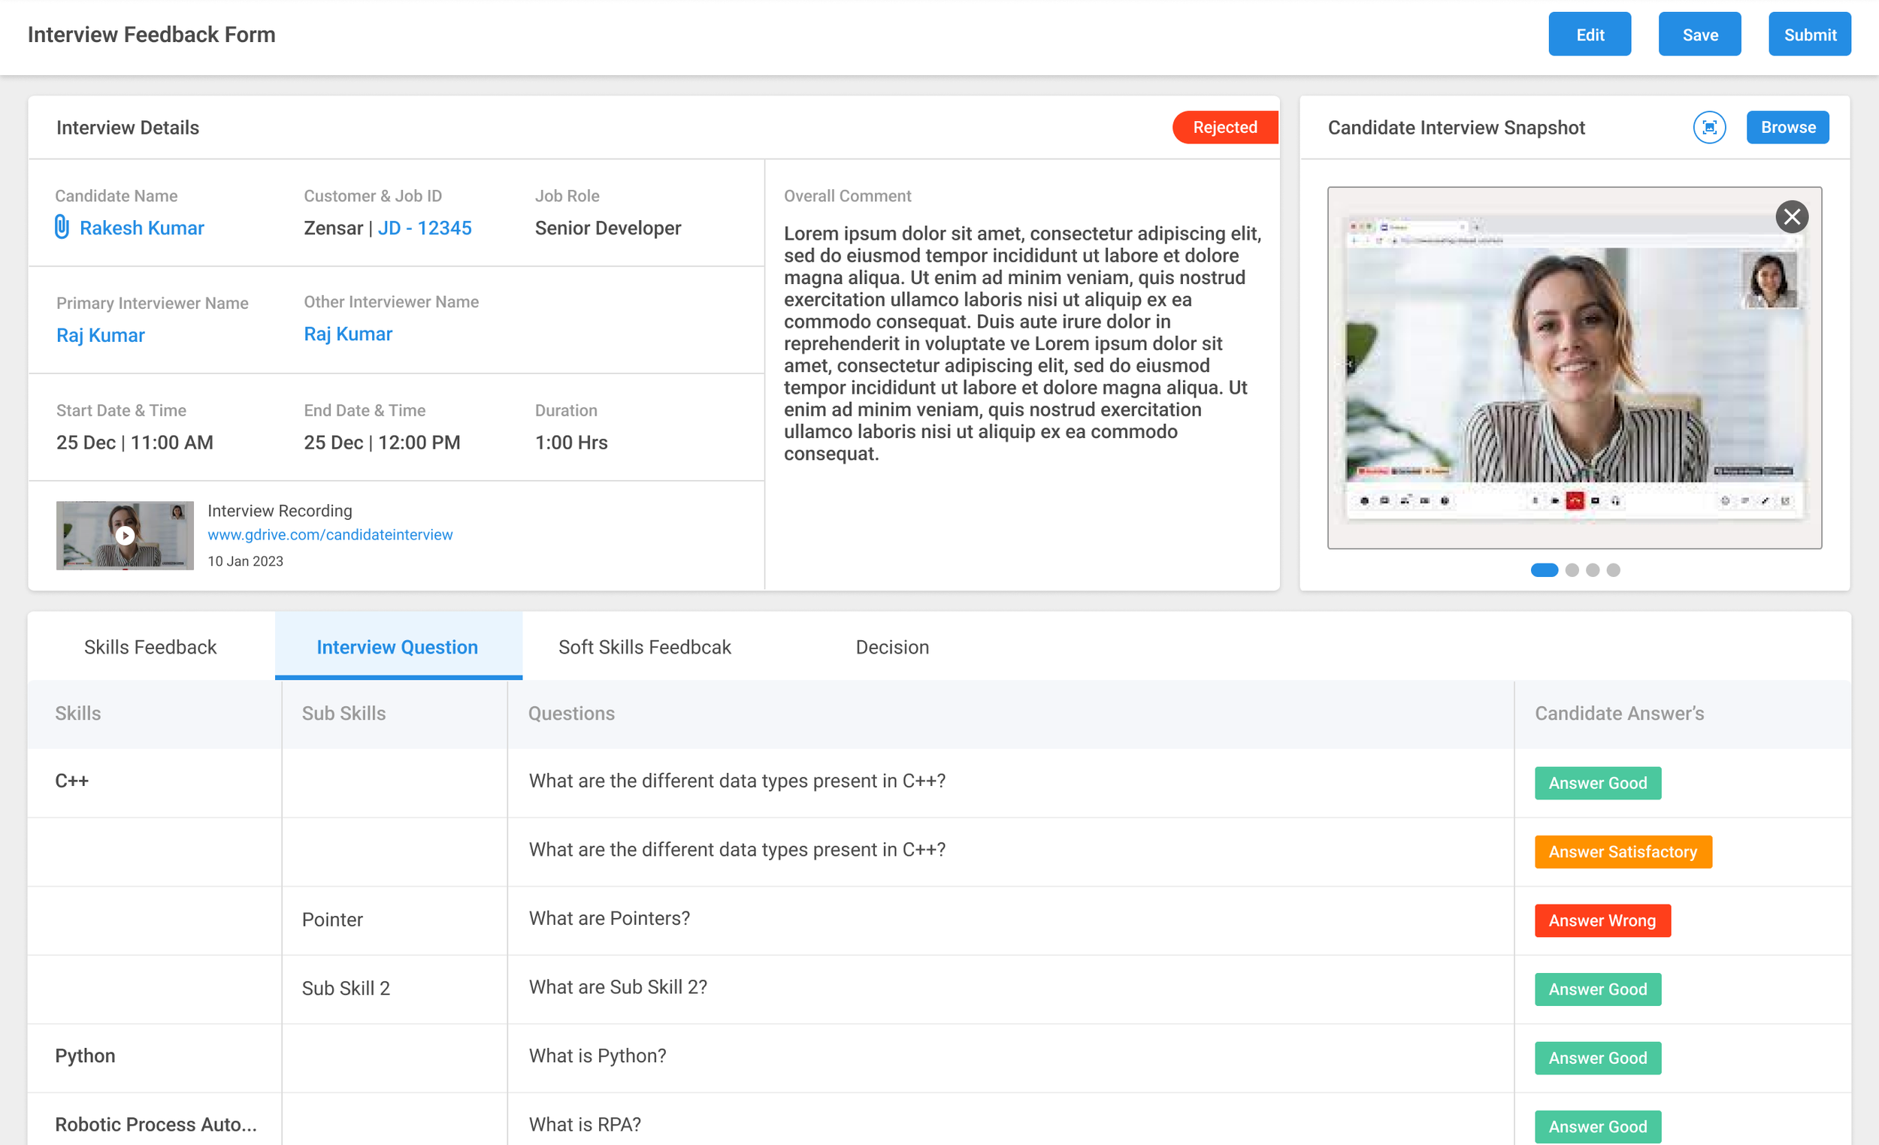The width and height of the screenshot is (1879, 1145).
Task: Go to last snapshot carousel dot
Action: pyautogui.click(x=1613, y=570)
